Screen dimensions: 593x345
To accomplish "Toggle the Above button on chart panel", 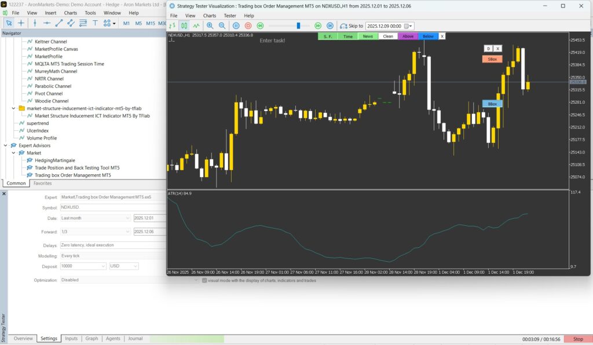I will click(408, 36).
